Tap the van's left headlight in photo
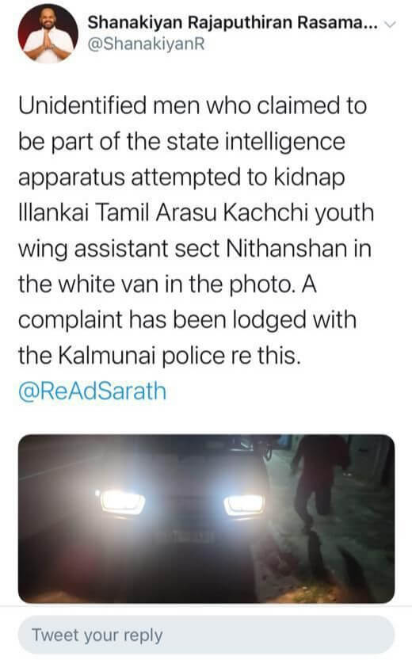This screenshot has height=660, width=412. (122, 502)
